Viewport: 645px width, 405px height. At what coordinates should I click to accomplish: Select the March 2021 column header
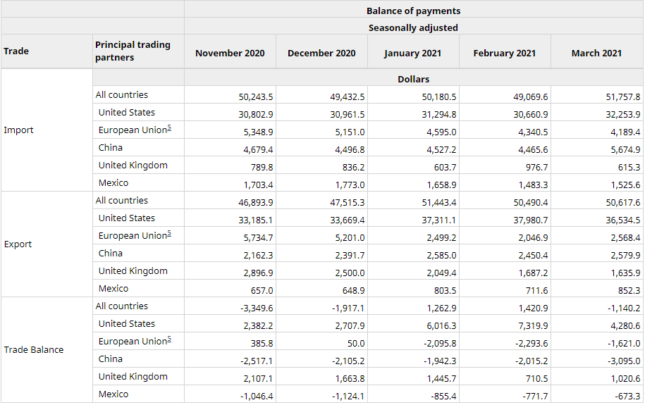(x=596, y=53)
